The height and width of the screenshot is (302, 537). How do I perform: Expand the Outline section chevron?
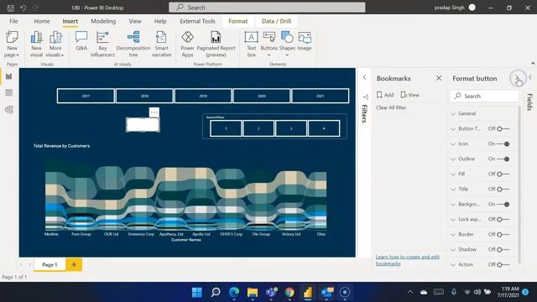(453, 159)
